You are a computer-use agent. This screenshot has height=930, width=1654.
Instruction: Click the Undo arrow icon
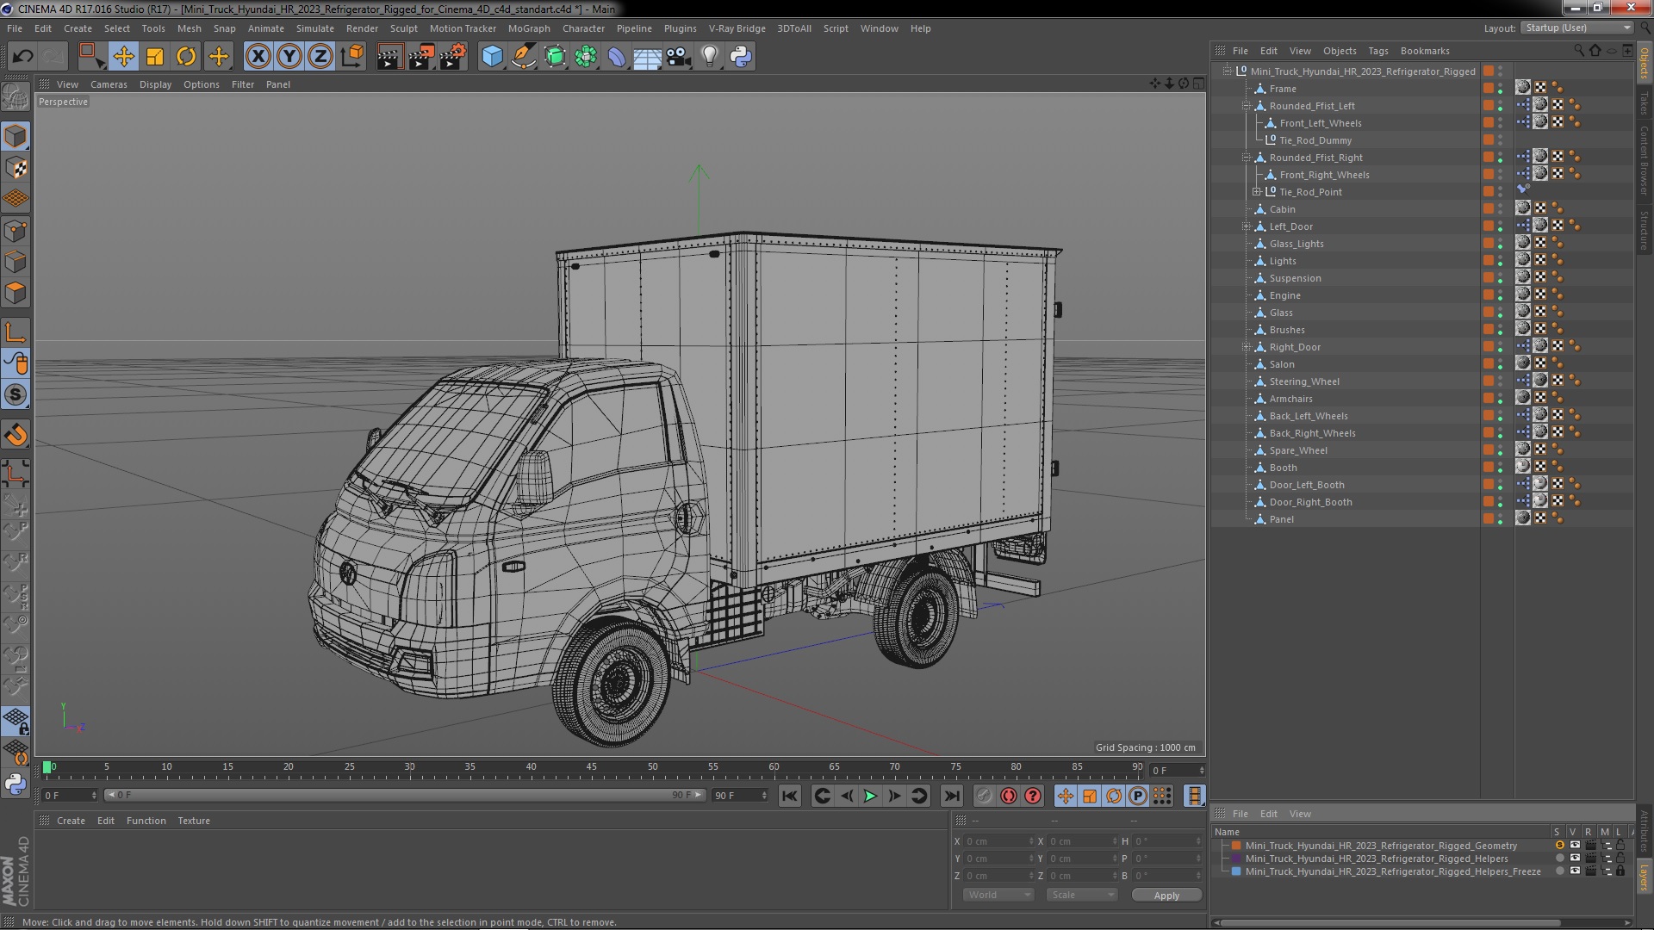point(22,57)
